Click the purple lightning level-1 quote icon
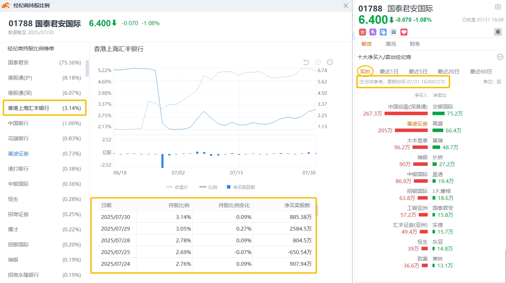 click(373, 32)
